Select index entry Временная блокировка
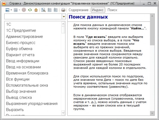The image size is (159, 120). [x=27, y=73]
